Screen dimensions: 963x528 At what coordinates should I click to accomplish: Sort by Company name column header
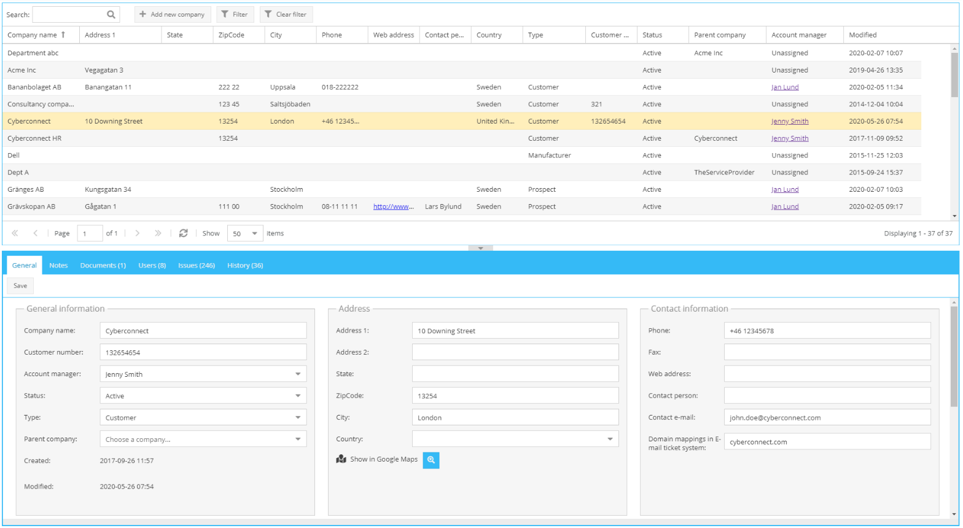point(41,35)
